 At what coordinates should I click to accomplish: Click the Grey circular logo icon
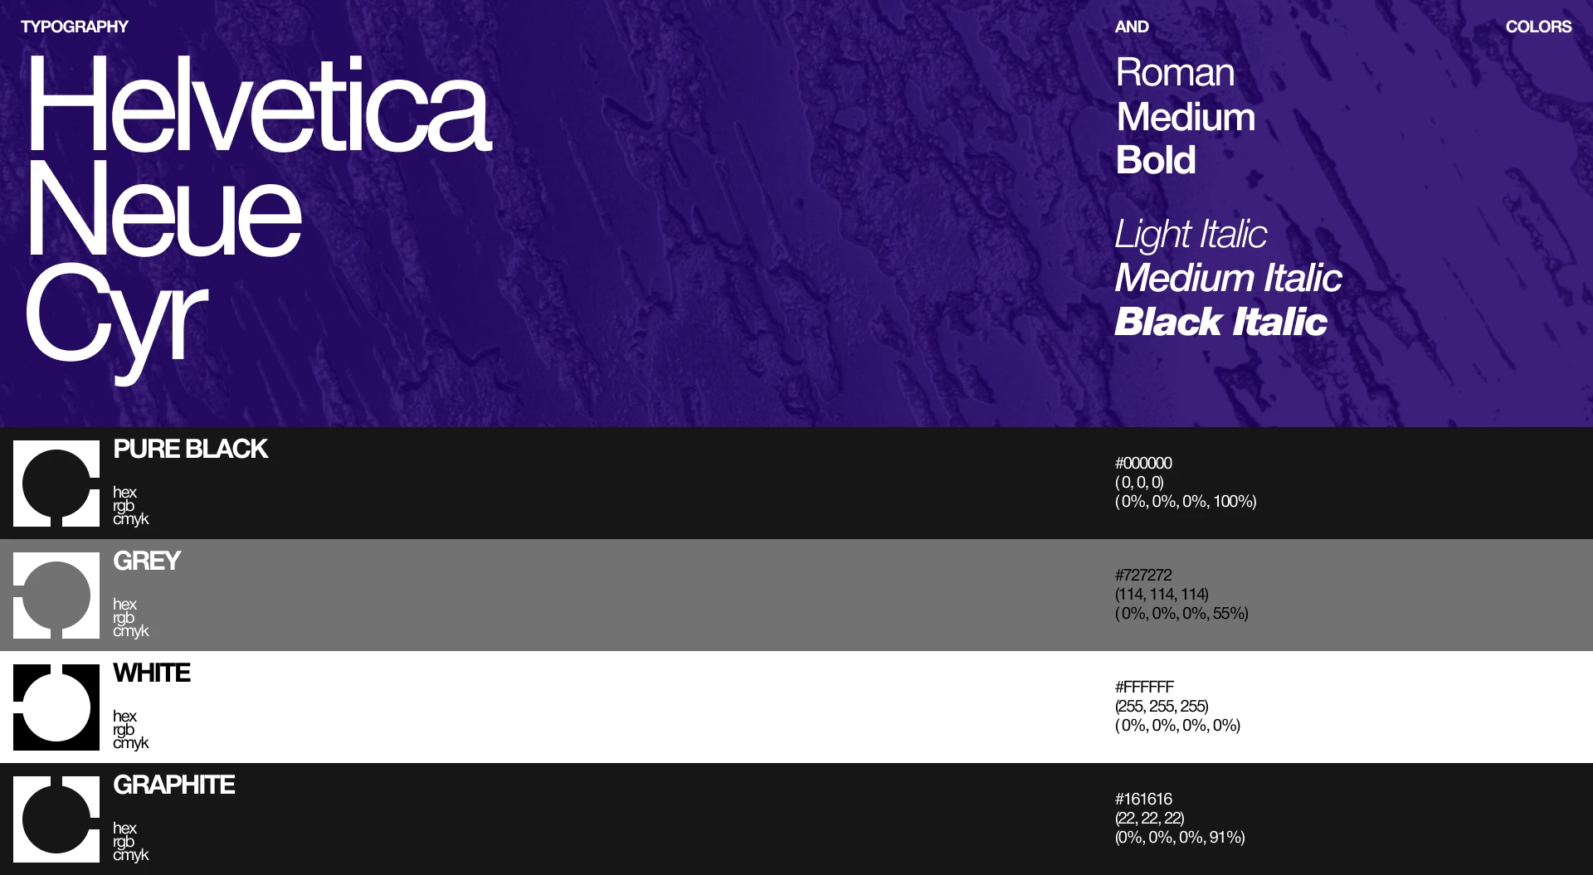coord(56,595)
